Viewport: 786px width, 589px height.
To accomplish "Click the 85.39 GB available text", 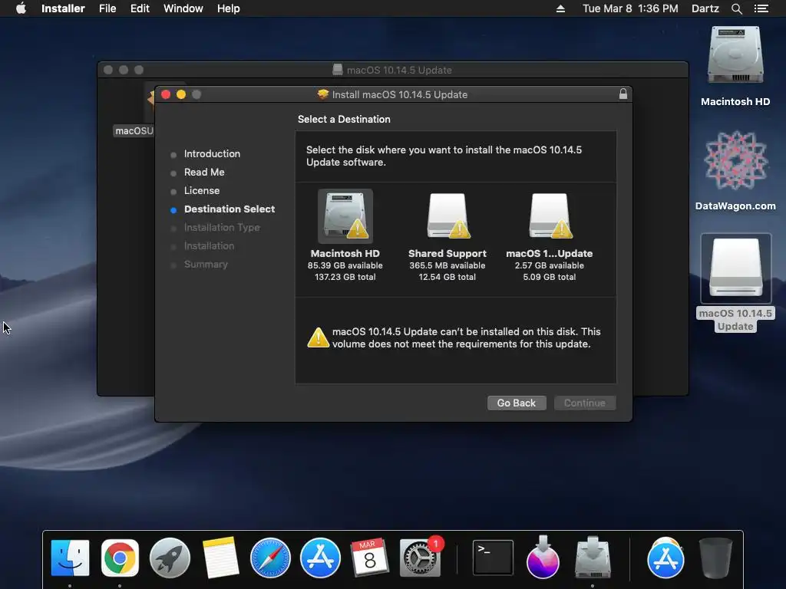I will 345,265.
